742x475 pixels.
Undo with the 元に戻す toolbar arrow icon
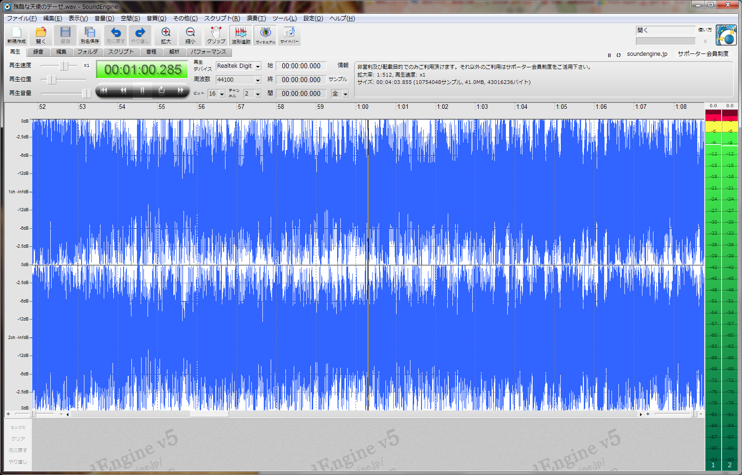(115, 35)
